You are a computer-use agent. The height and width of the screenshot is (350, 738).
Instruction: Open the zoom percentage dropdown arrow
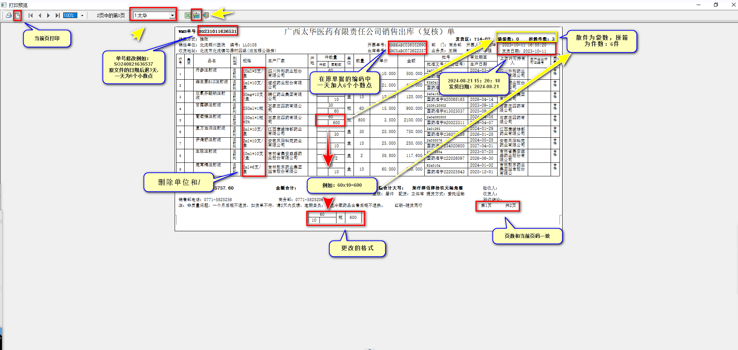point(82,15)
